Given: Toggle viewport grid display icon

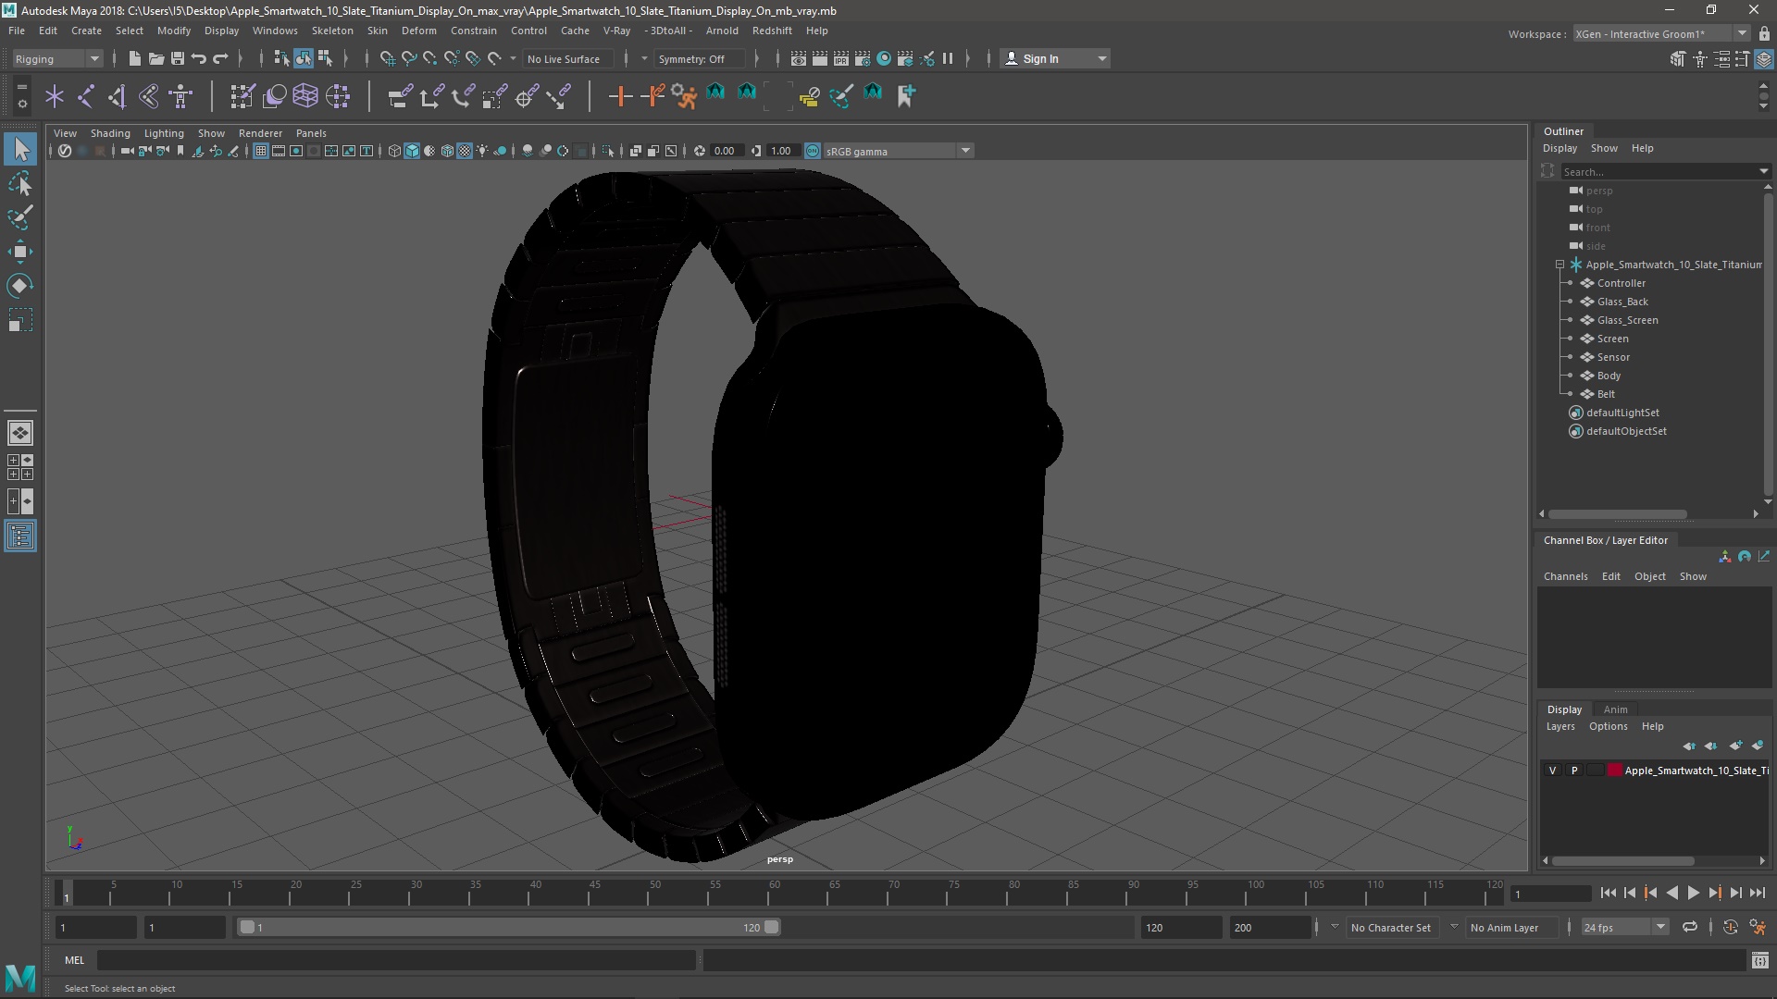Looking at the screenshot, I should click(x=261, y=151).
